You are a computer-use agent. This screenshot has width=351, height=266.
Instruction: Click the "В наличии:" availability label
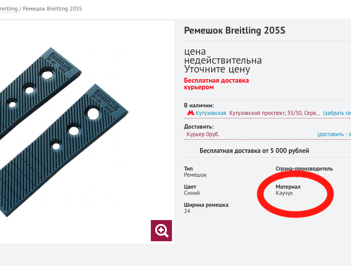[198, 105]
